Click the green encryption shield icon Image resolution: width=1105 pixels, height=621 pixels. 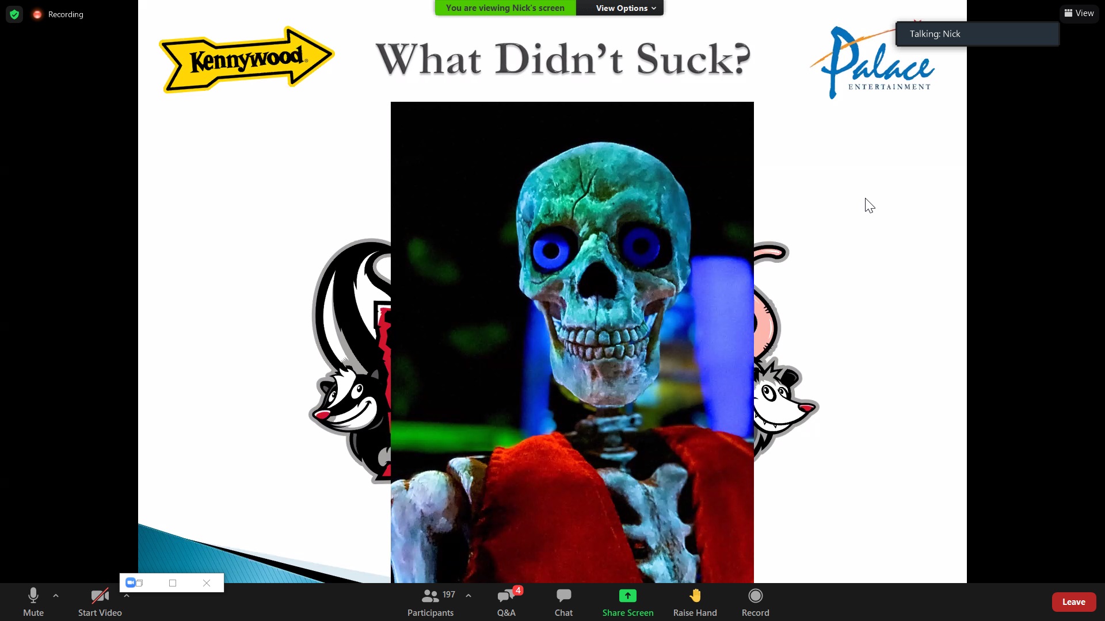tap(14, 14)
